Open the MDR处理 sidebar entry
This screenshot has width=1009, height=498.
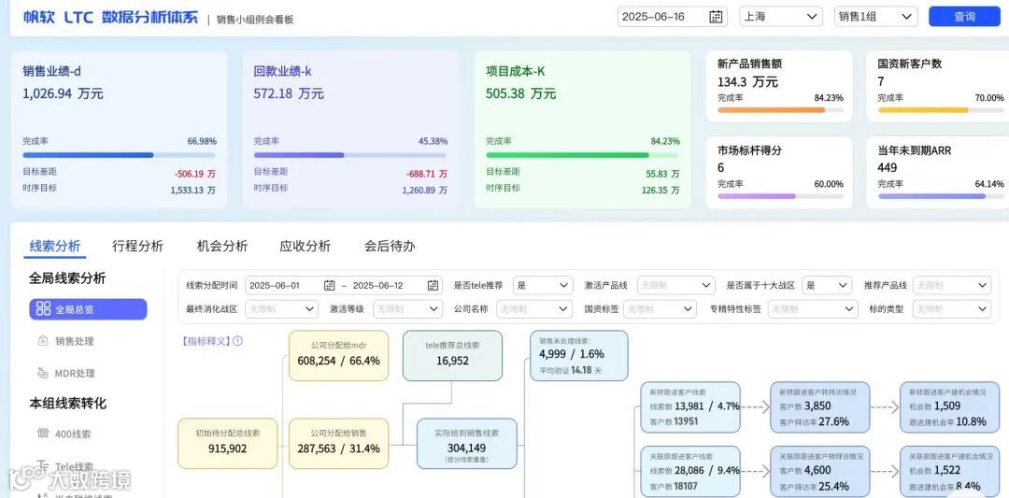click(x=65, y=373)
